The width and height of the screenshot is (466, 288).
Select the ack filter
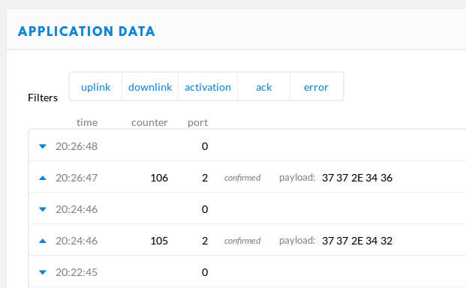(x=264, y=87)
